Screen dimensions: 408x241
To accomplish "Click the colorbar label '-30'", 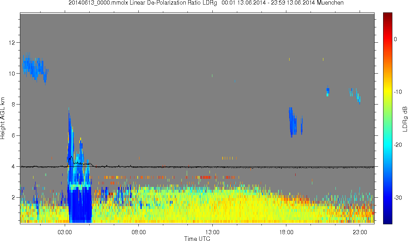I will click(x=398, y=198).
